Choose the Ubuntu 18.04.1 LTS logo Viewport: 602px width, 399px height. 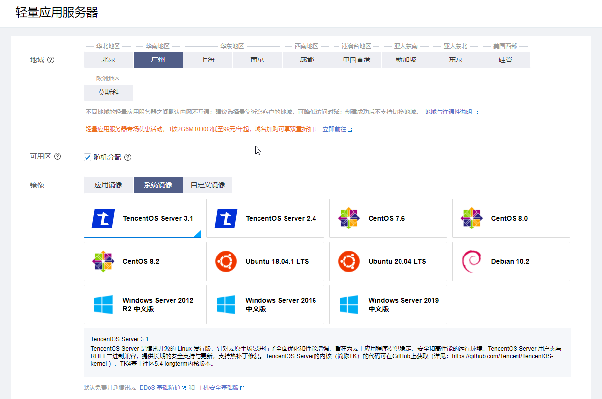(226, 261)
